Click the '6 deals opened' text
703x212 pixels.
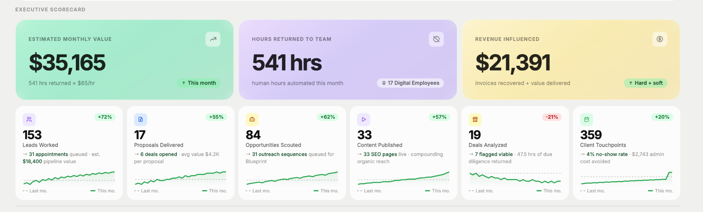point(159,154)
